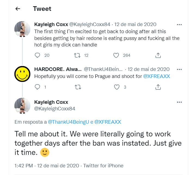Reply to the first Kayleigh Coxx tweet

[x=38, y=55]
